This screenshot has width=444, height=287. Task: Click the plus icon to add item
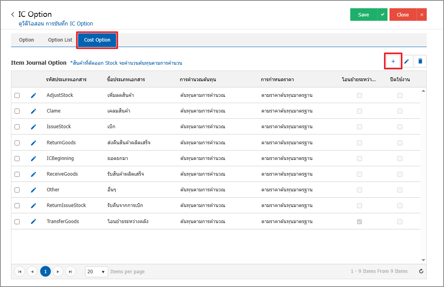tap(393, 61)
